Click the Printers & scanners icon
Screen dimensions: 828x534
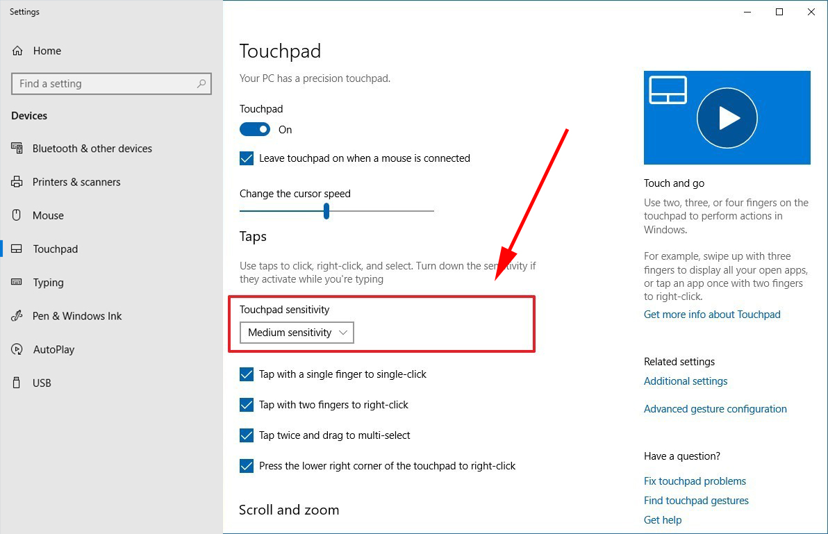(x=17, y=182)
